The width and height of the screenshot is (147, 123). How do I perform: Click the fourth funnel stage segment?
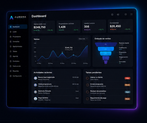point(106,58)
